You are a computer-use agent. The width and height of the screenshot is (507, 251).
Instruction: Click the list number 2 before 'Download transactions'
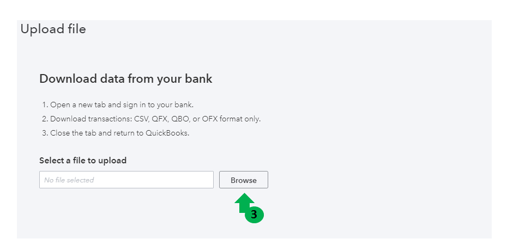[45, 119]
